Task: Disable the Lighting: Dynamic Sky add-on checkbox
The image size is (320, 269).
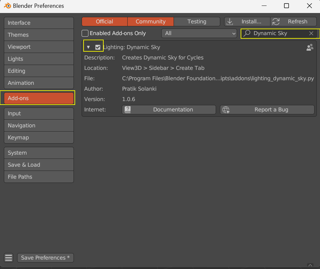Action: [x=98, y=47]
